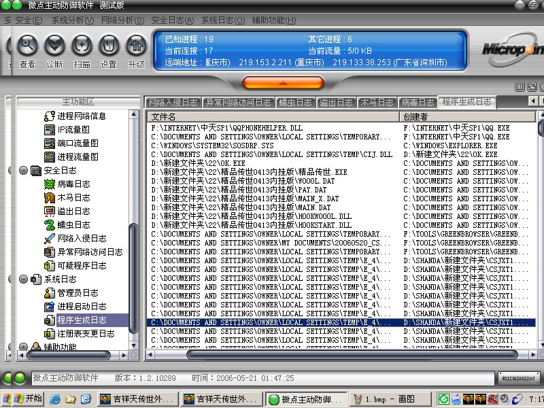
Task: Activate first 吉祥天传世外 taskbar button
Action: click(x=138, y=399)
